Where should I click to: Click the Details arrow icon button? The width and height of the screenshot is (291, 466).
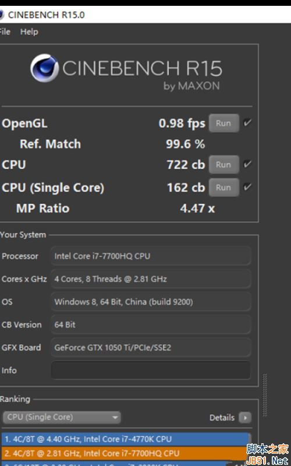pos(245,418)
